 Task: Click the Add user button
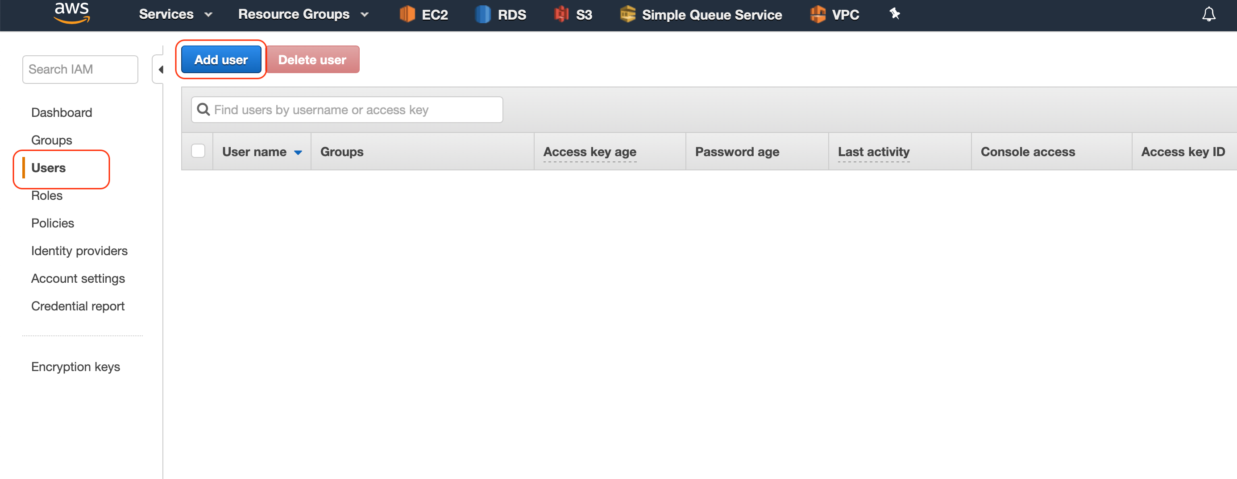coord(220,59)
